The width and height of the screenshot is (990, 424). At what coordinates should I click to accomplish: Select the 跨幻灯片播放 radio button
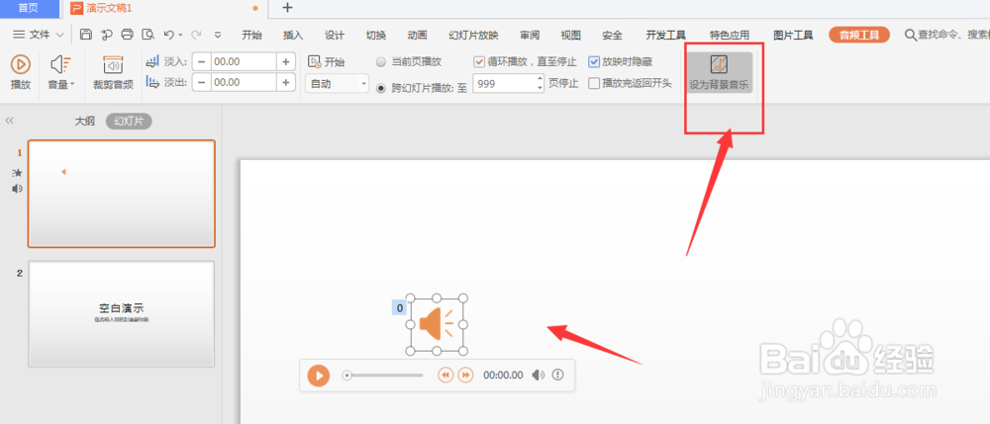tap(381, 88)
